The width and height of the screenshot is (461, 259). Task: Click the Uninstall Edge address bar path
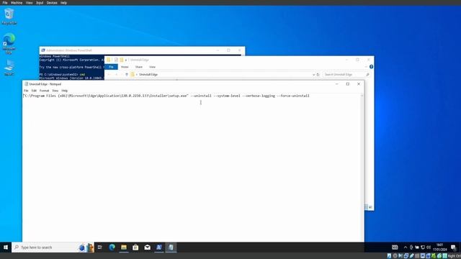[148, 75]
